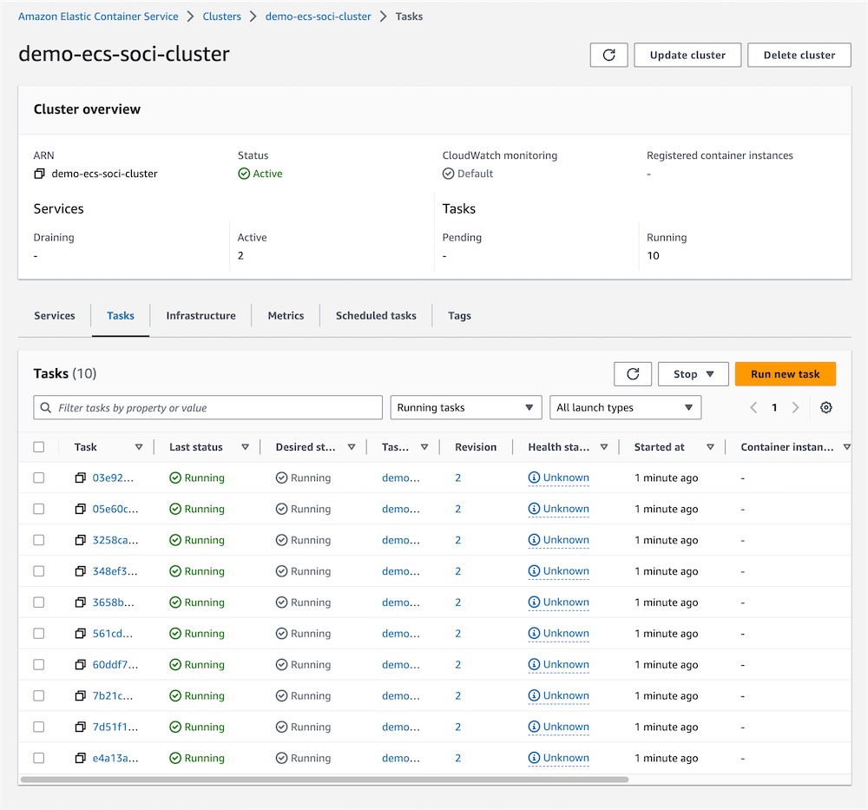Sort by Container instance column arrow
Image resolution: width=868 pixels, height=810 pixels.
pos(846,447)
